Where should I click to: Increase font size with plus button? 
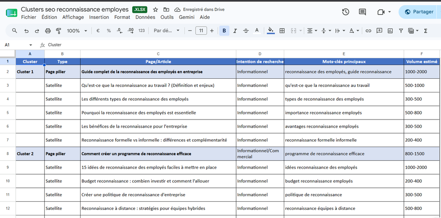pyautogui.click(x=212, y=31)
